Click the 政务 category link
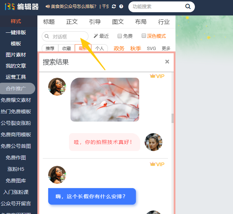 pos(119,48)
